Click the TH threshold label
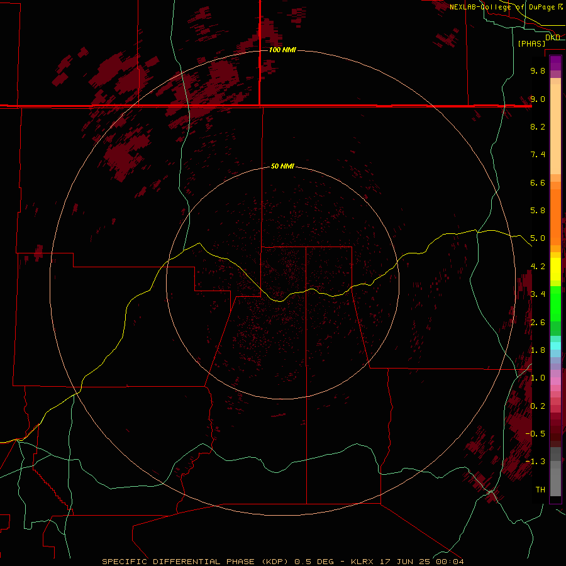Image resolution: width=566 pixels, height=566 pixels. [x=540, y=490]
